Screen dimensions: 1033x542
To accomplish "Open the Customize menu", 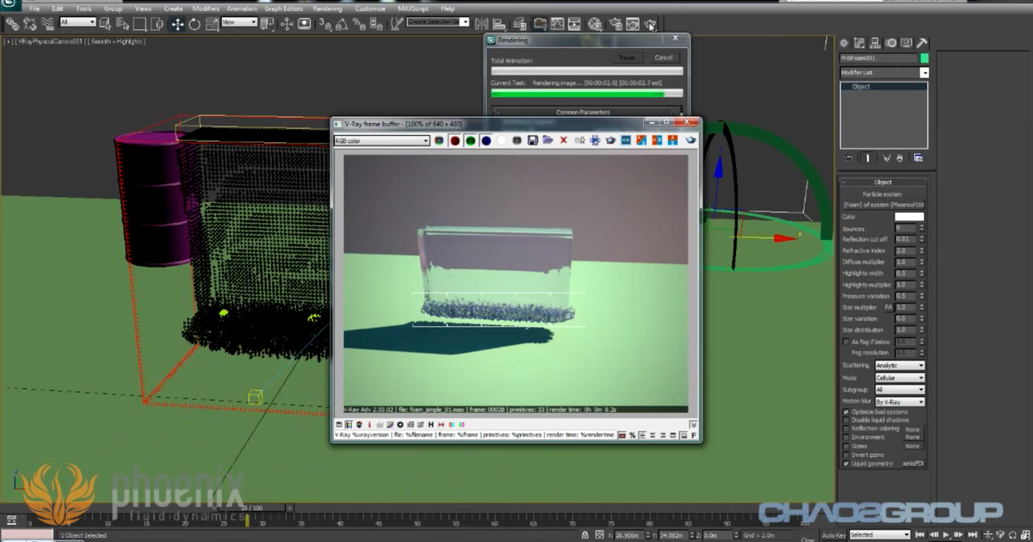I will click(x=370, y=9).
